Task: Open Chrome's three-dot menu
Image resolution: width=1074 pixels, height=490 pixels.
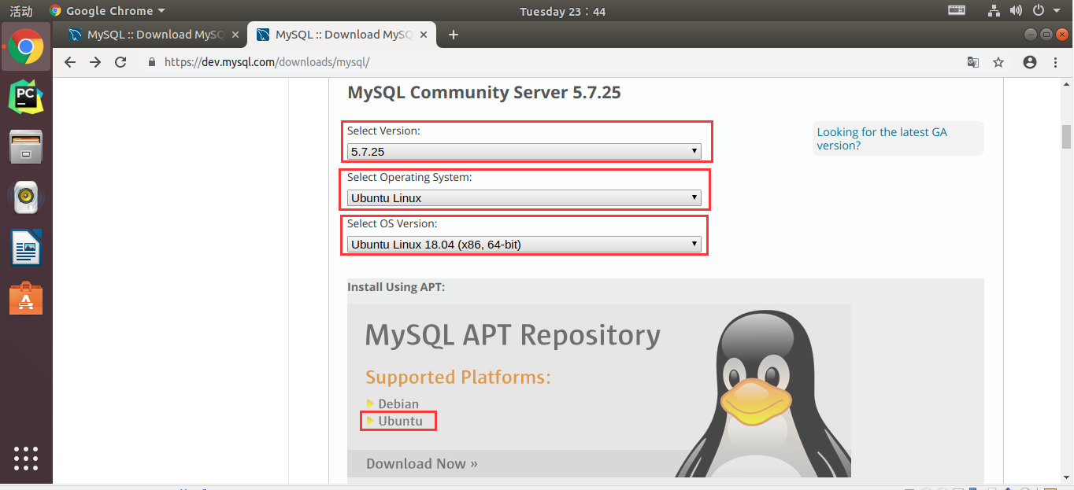Action: [x=1056, y=62]
